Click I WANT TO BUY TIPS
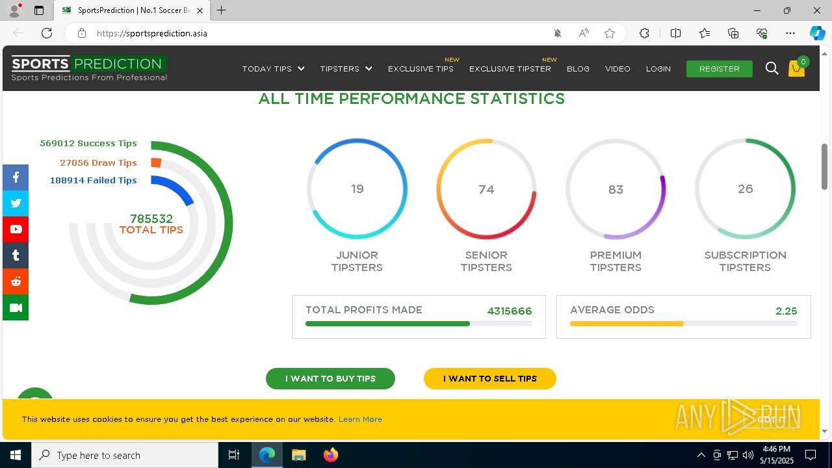 point(330,378)
